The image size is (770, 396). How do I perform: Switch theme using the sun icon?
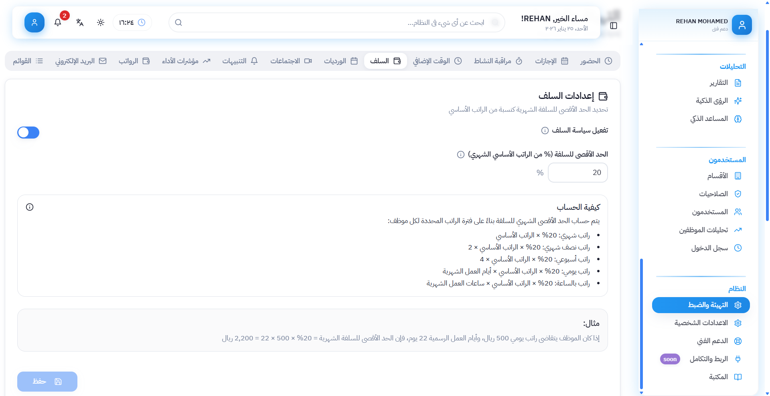pos(101,22)
